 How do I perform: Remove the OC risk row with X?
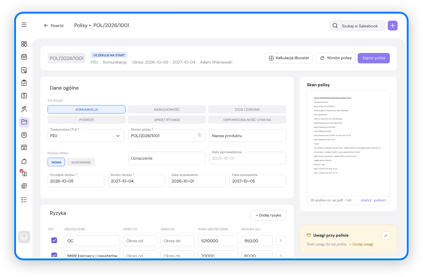[281, 241]
